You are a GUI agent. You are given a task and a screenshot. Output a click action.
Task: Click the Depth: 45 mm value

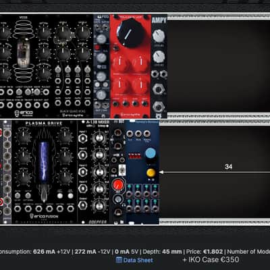click(162, 252)
